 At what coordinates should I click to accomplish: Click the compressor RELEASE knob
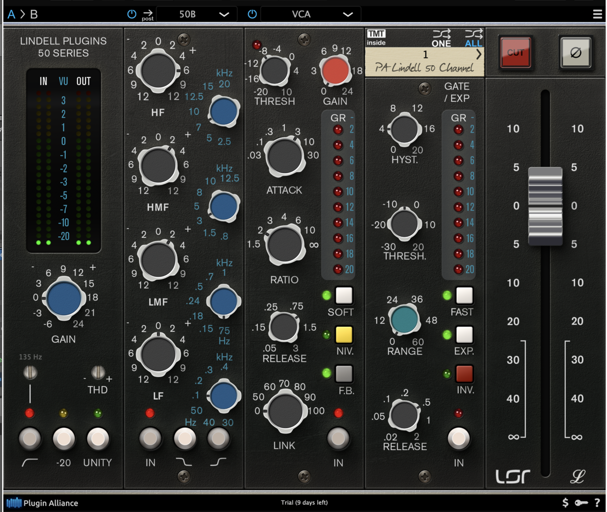click(x=284, y=327)
